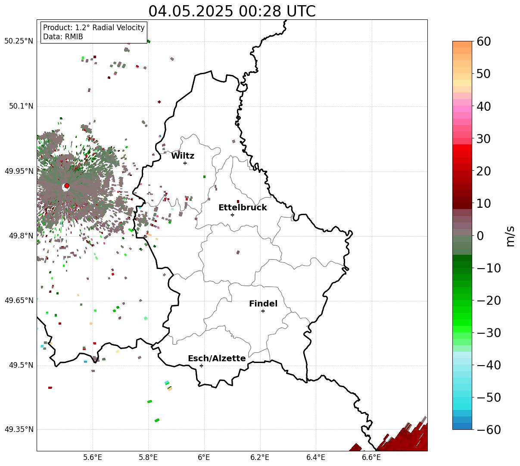This screenshot has width=520, height=466.
Task: Click the Findel city label
Action: click(x=263, y=304)
